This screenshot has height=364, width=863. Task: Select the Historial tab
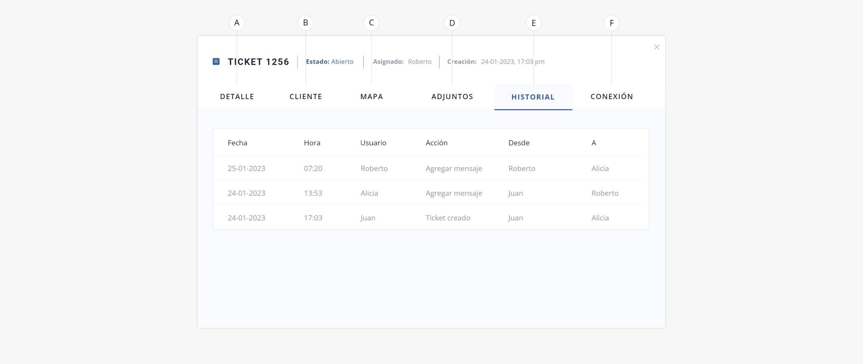(533, 97)
